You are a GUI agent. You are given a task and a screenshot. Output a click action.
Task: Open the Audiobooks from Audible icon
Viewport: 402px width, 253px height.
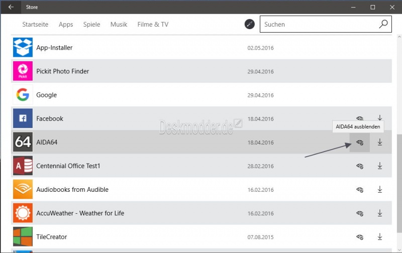pos(23,189)
